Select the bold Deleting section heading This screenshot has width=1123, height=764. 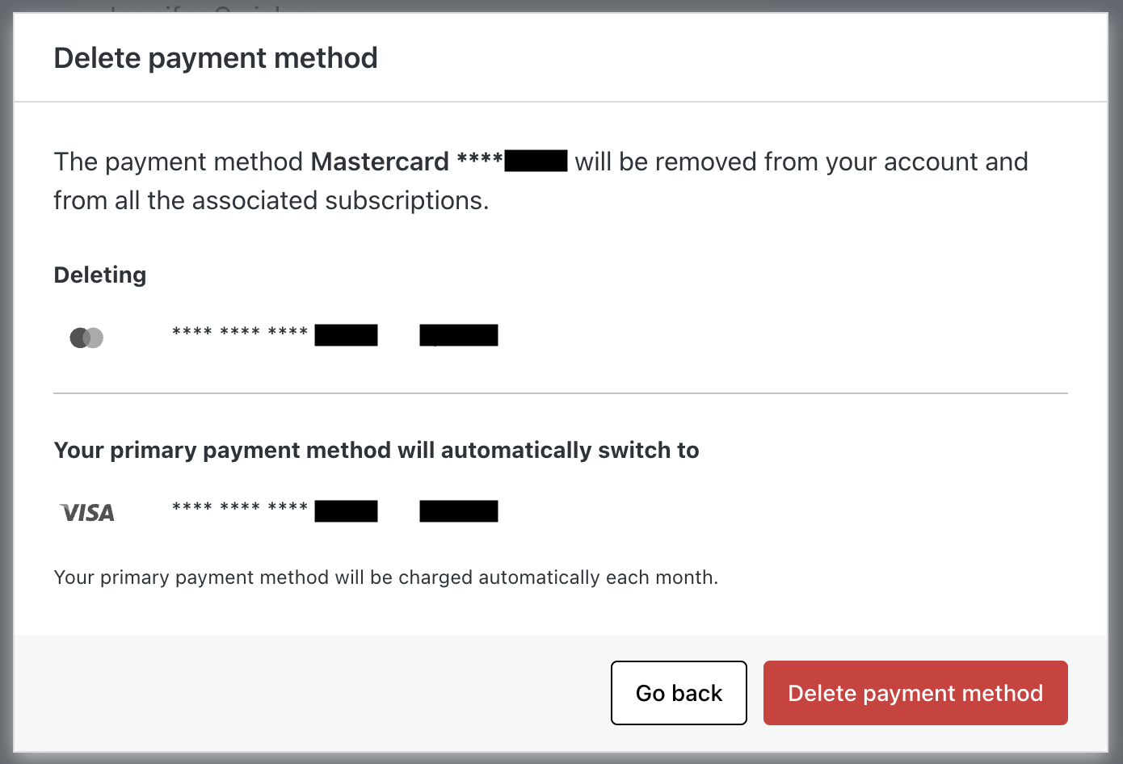point(99,275)
